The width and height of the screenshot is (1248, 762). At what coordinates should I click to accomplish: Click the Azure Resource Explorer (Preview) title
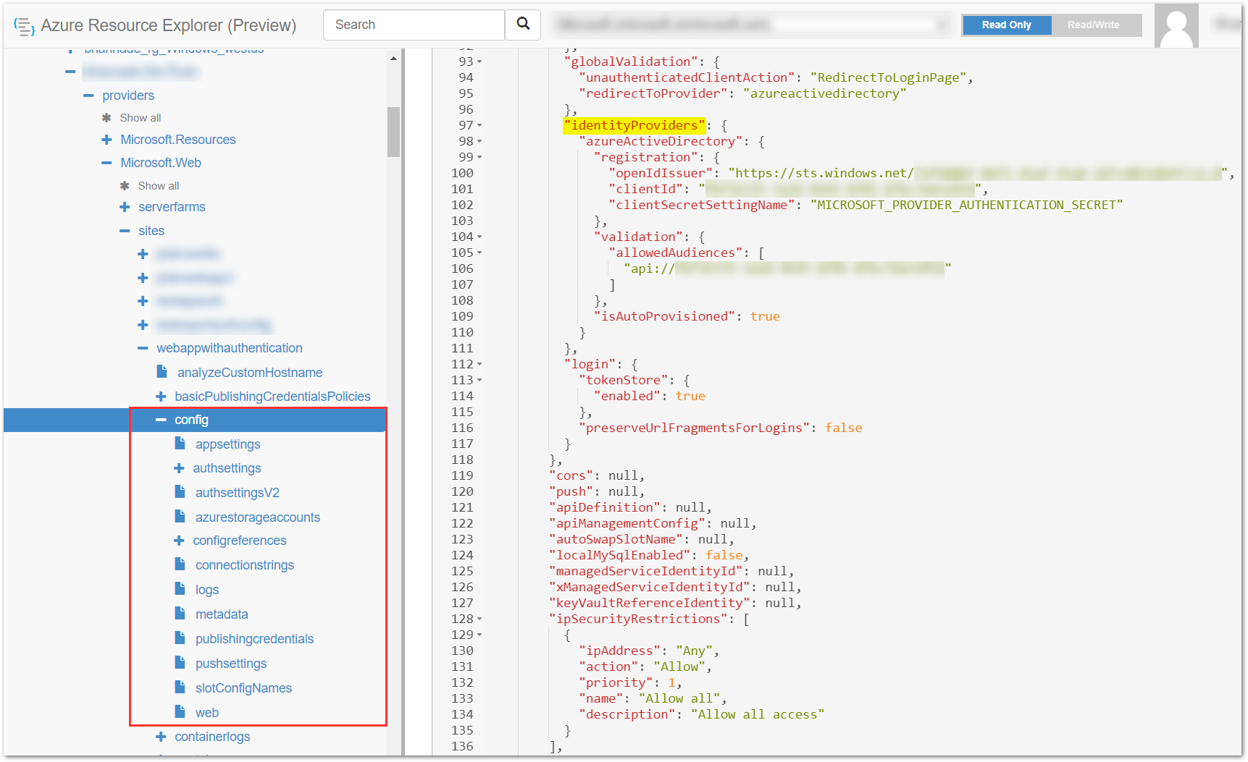pos(168,25)
